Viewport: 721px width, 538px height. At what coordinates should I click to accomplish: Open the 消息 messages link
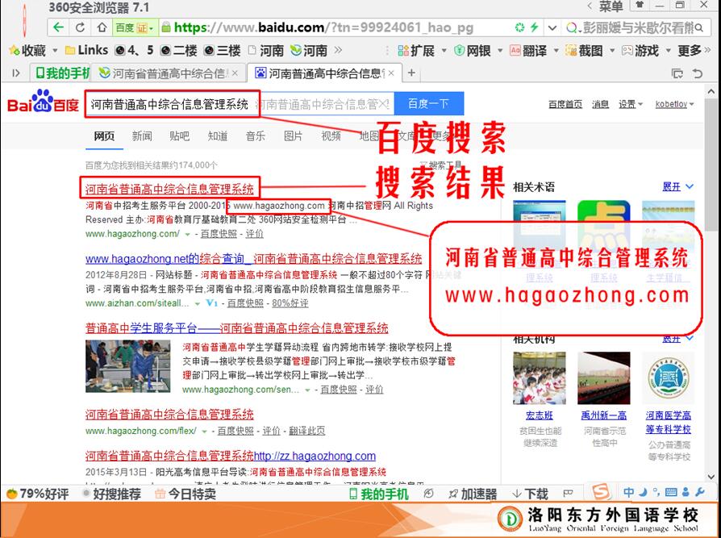[x=600, y=104]
